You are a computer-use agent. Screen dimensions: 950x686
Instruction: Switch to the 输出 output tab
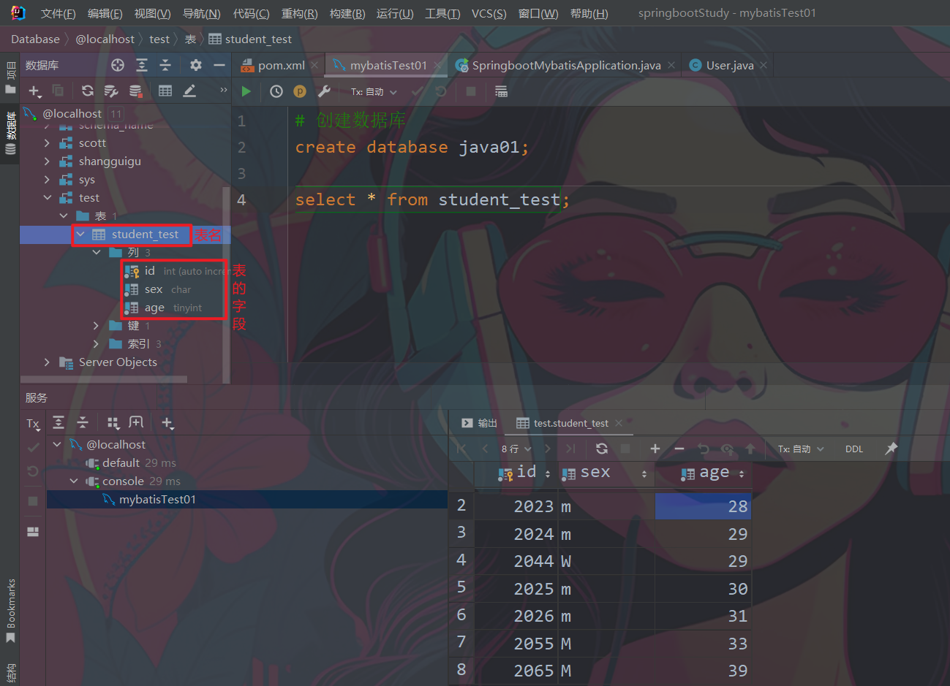480,423
